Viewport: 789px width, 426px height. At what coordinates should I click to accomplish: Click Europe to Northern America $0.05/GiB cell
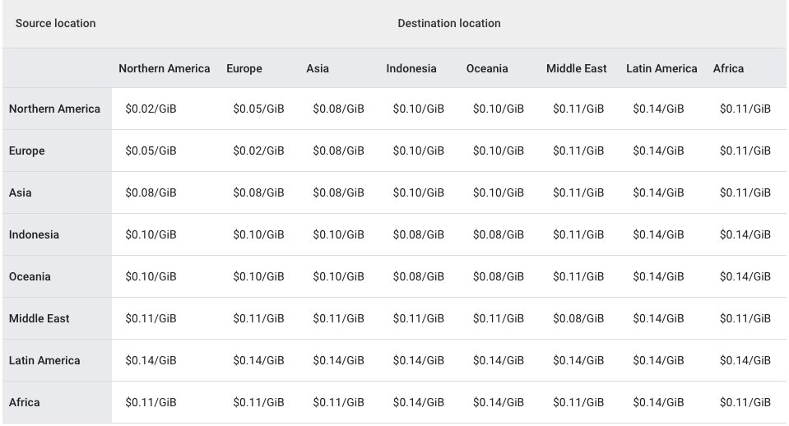click(151, 150)
